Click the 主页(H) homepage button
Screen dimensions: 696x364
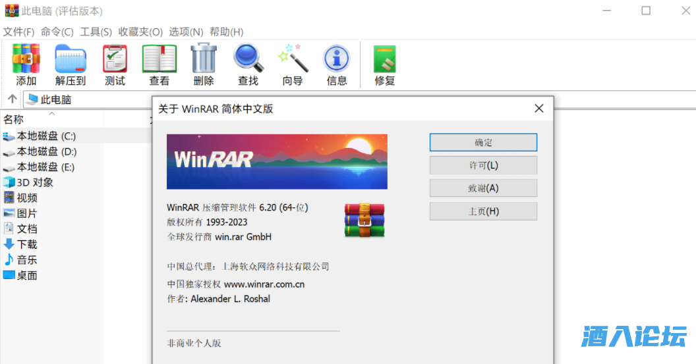point(483,211)
